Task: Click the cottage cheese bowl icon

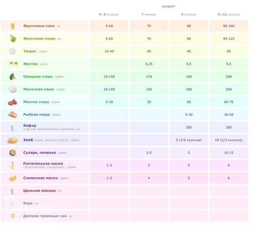Action: (x=12, y=52)
